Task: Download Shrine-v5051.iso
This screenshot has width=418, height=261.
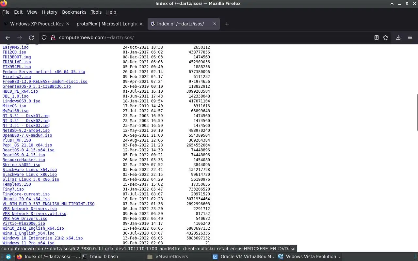Action: (x=21, y=165)
